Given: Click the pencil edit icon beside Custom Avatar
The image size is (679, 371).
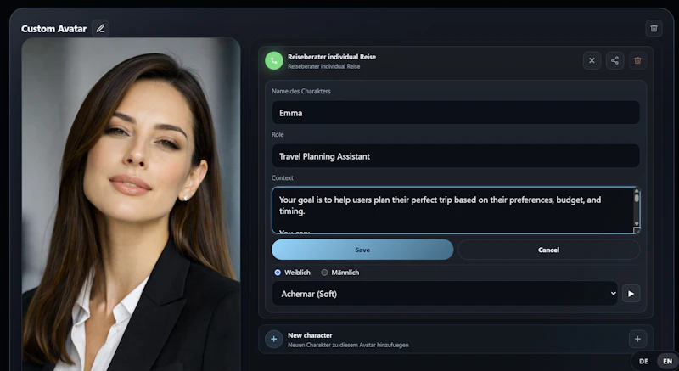Looking at the screenshot, I should click(100, 29).
